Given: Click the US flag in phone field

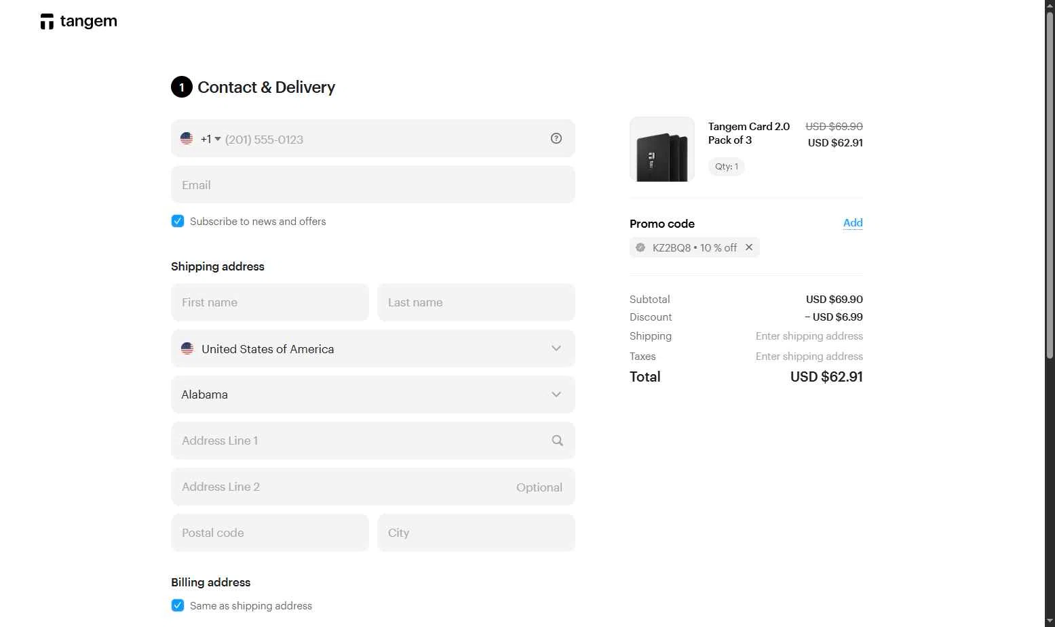Looking at the screenshot, I should click(x=187, y=138).
